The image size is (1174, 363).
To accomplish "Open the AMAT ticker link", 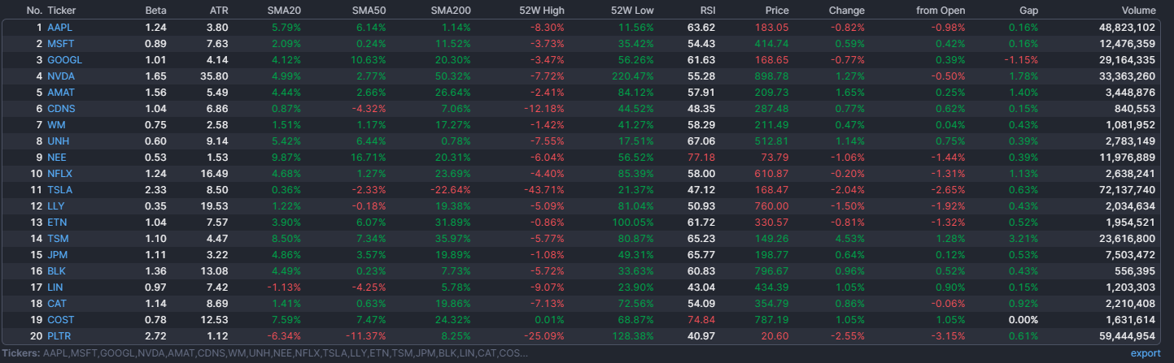I will (x=61, y=93).
